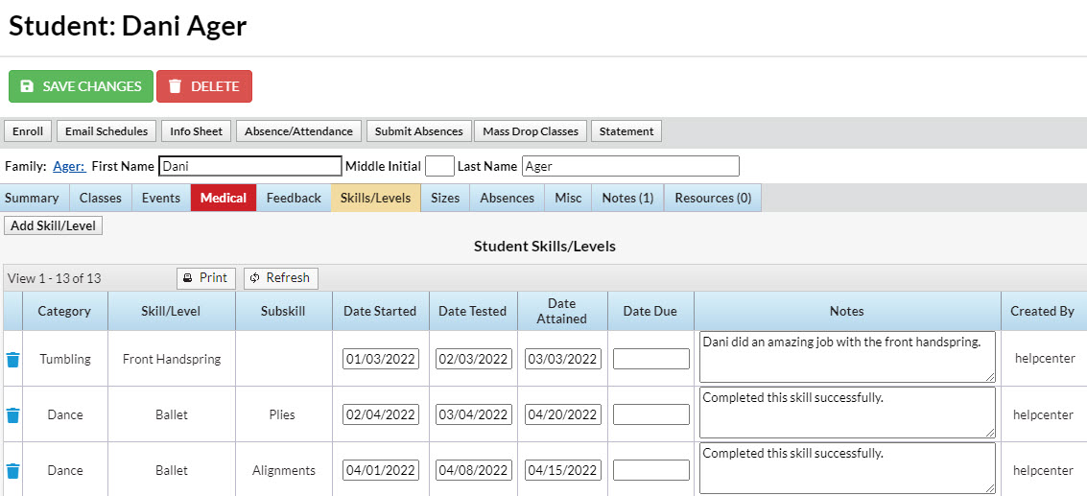Screen dimensions: 1087x496
Task: Edit Date Attained 03/03/2022 field
Action: (563, 359)
